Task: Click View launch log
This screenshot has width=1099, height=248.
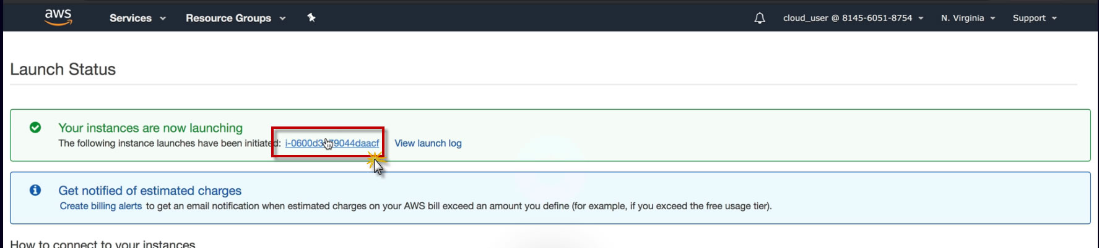Action: (x=428, y=143)
